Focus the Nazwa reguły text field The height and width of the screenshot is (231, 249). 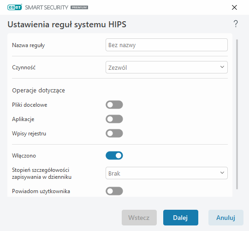click(x=166, y=45)
